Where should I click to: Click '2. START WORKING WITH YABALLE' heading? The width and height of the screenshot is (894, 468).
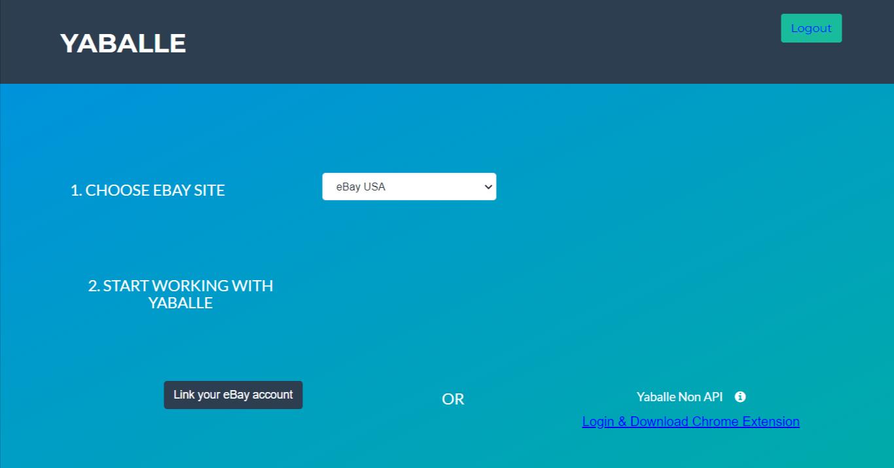pyautogui.click(x=181, y=295)
